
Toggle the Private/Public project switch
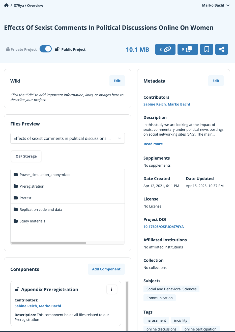coord(46,49)
